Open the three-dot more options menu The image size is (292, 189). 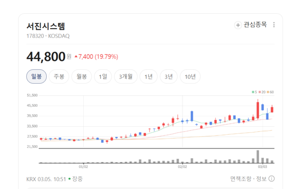[274, 25]
